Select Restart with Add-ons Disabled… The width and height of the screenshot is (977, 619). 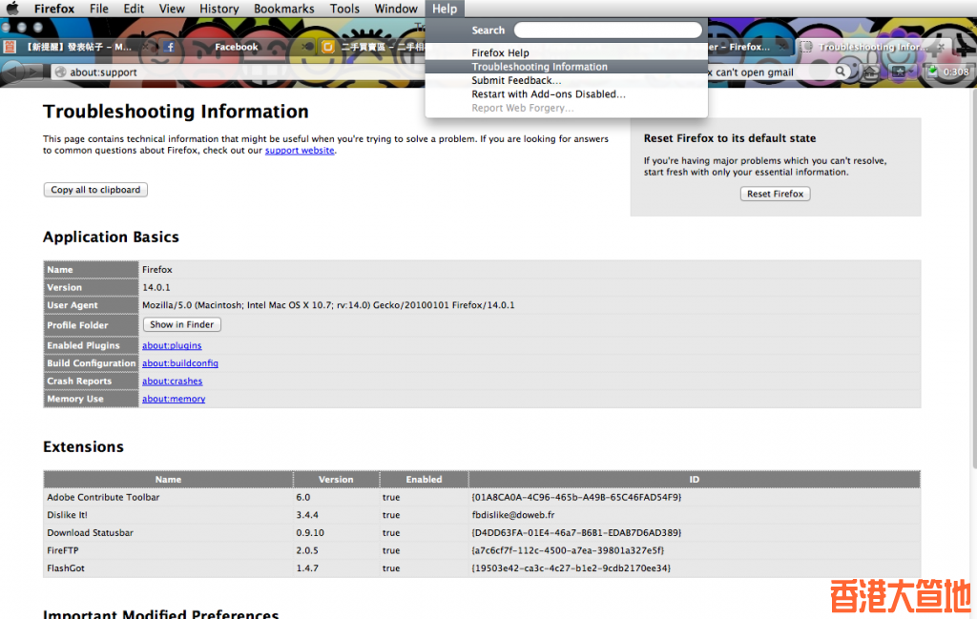click(567, 94)
